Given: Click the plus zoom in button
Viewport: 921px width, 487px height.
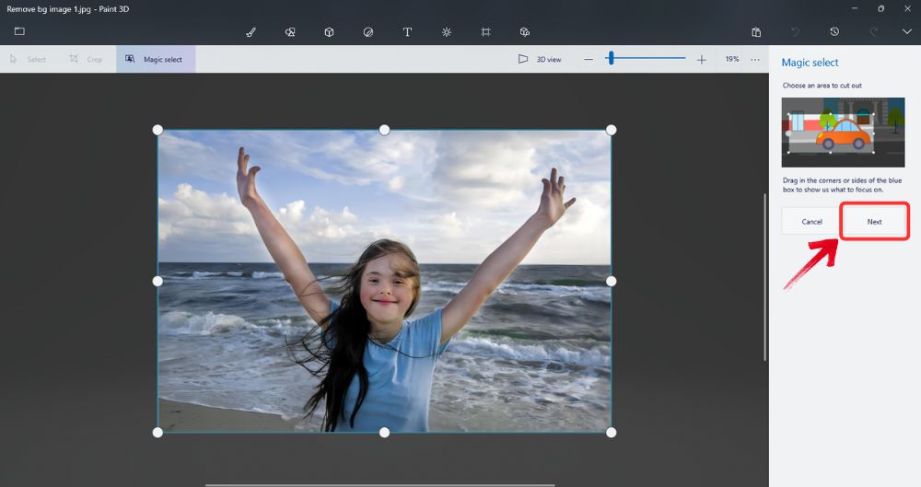Looking at the screenshot, I should click(702, 59).
